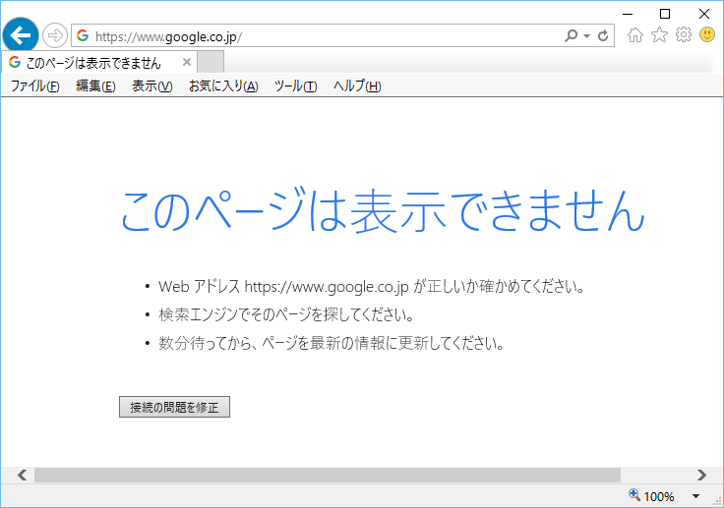724x508 pixels.
Task: Open the Home page icon
Action: (x=635, y=35)
